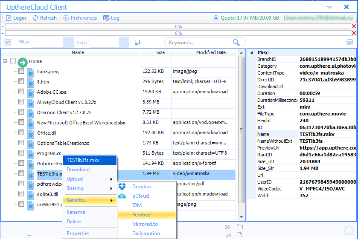The width and height of the screenshot is (358, 239).
Task: Click the file icon of sqlite3.dll
Action: (x=31, y=195)
